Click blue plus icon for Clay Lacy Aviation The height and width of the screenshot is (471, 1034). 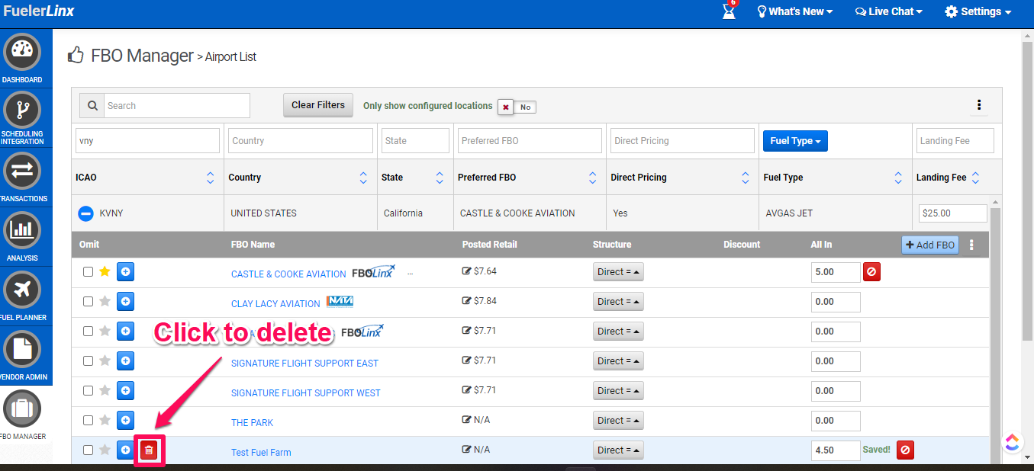point(126,301)
